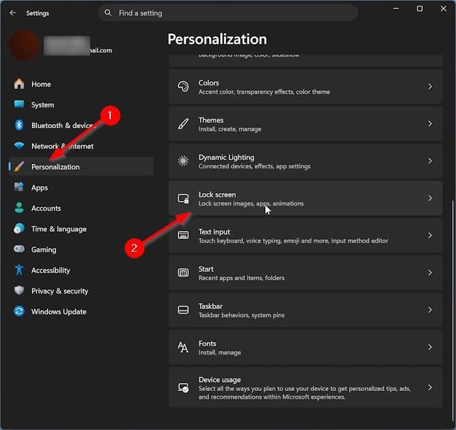This screenshot has width=456, height=430.
Task: Select Personalization in the sidebar
Action: click(x=81, y=167)
